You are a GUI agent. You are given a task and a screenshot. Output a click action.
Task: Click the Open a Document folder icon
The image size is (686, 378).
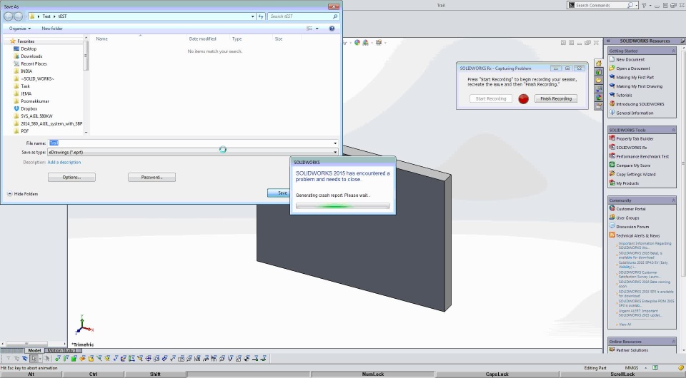[612, 68]
